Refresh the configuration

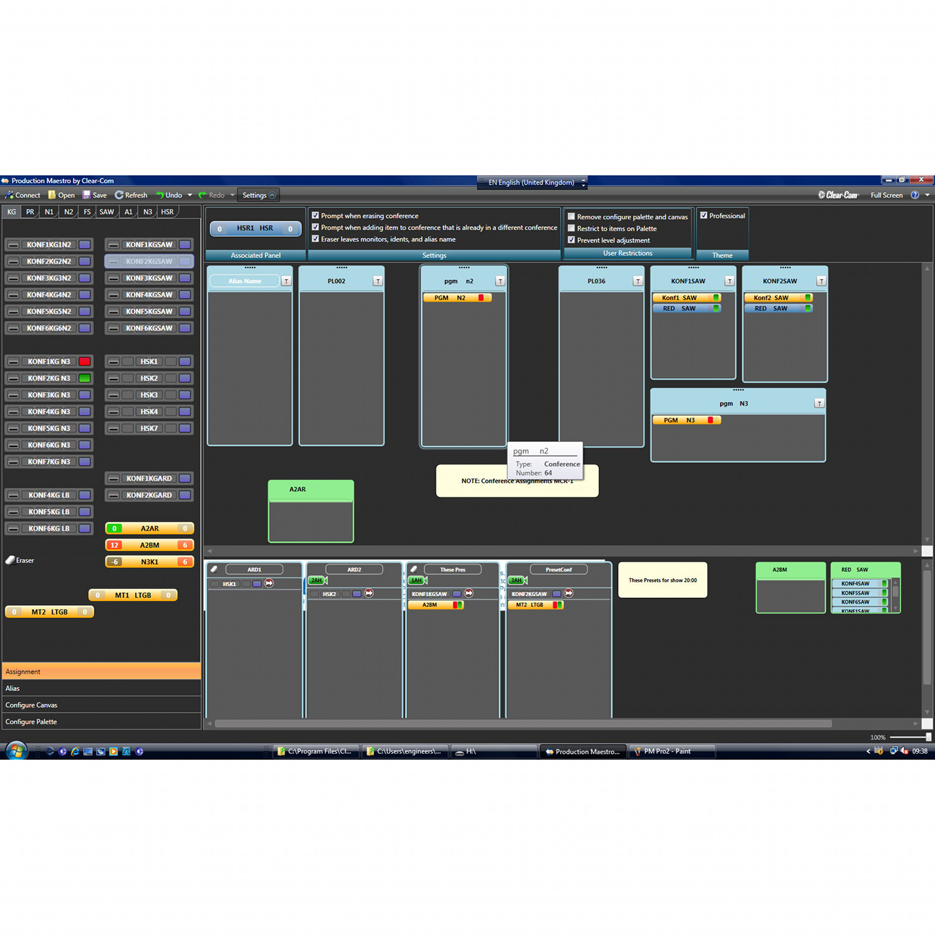pyautogui.click(x=131, y=195)
